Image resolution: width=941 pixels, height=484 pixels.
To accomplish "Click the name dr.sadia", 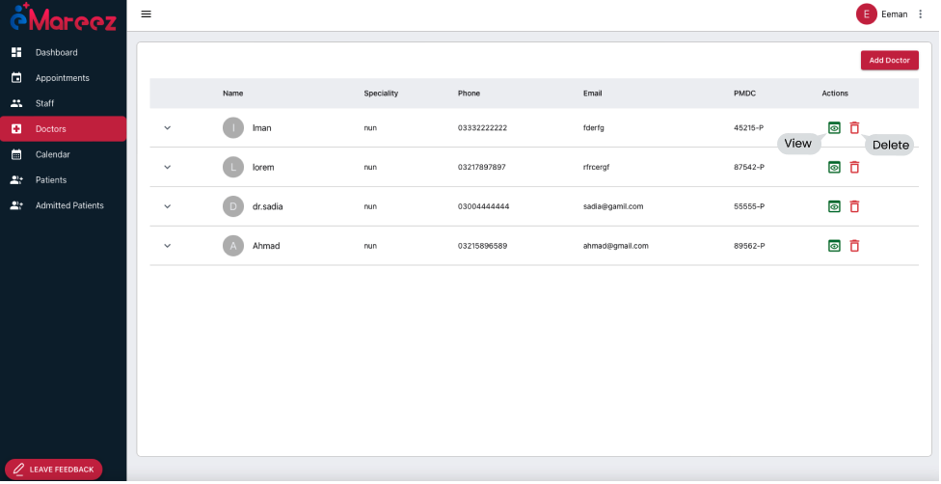I will pos(268,206).
